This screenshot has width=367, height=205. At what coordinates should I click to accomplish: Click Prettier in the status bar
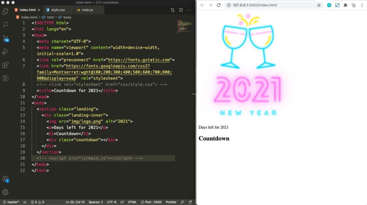[x=171, y=202]
